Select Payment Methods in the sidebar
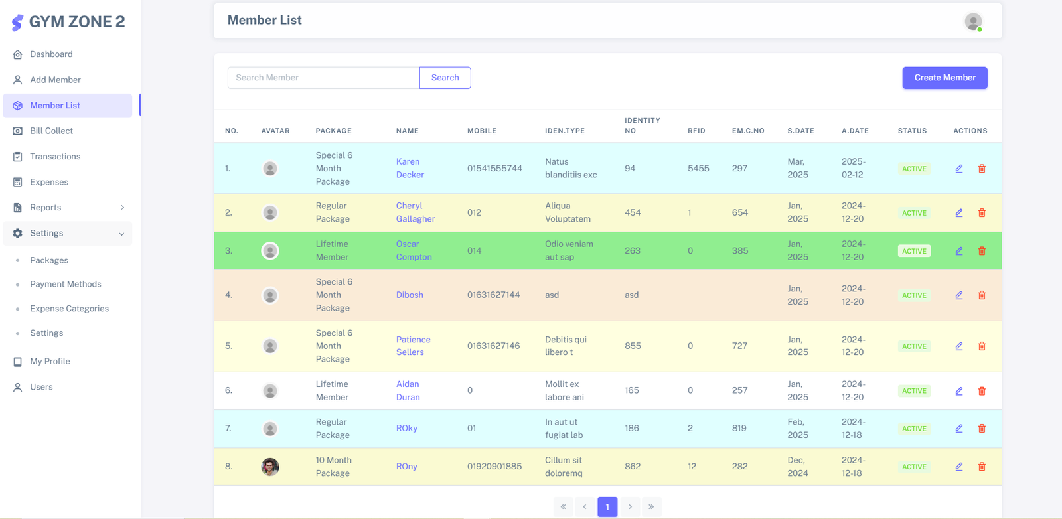 pyautogui.click(x=66, y=284)
